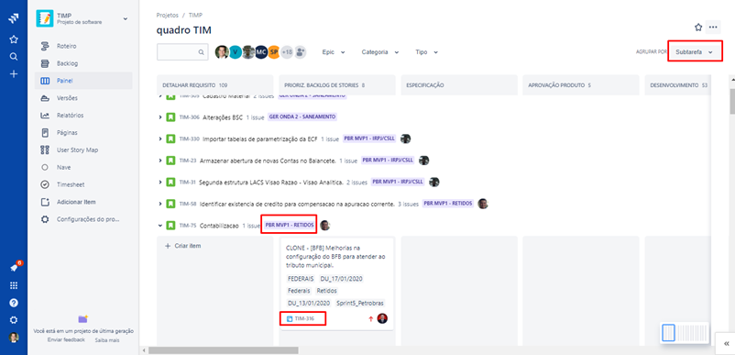
Task: Expand the TIM-31 swimlane row
Action: click(x=160, y=182)
